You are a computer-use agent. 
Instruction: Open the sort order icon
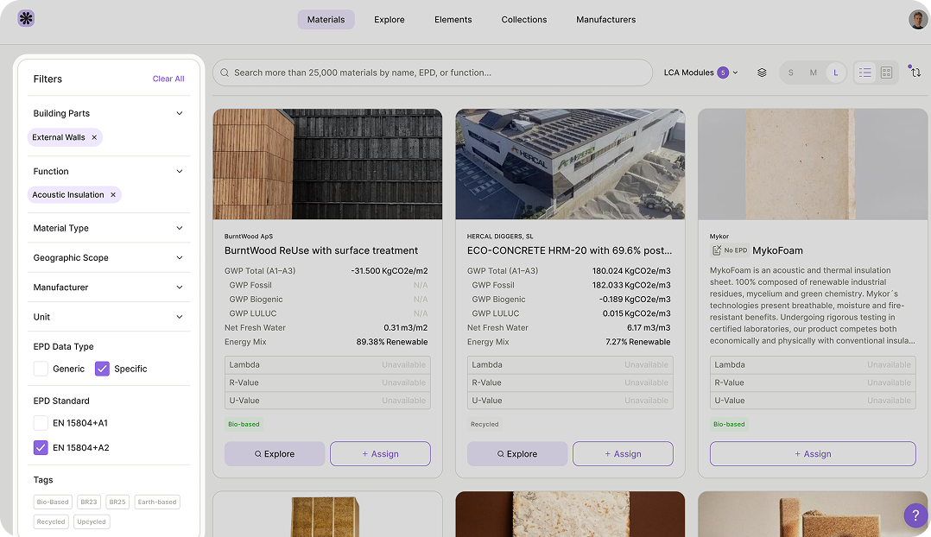tap(915, 72)
